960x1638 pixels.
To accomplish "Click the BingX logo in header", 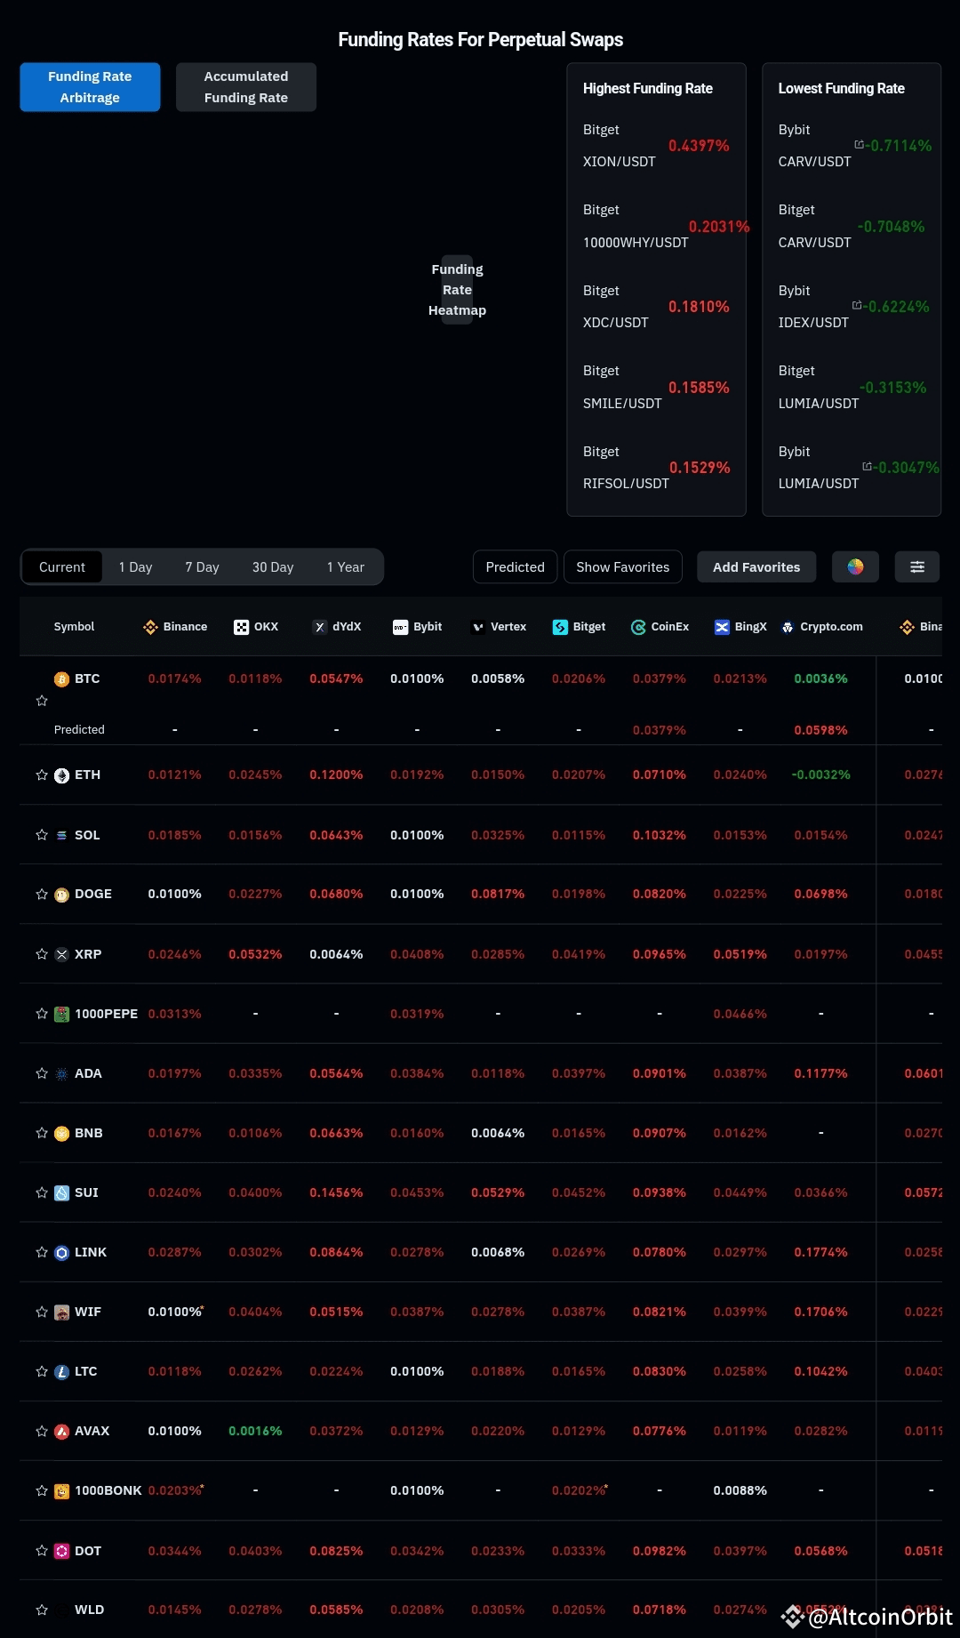I will 722,627.
